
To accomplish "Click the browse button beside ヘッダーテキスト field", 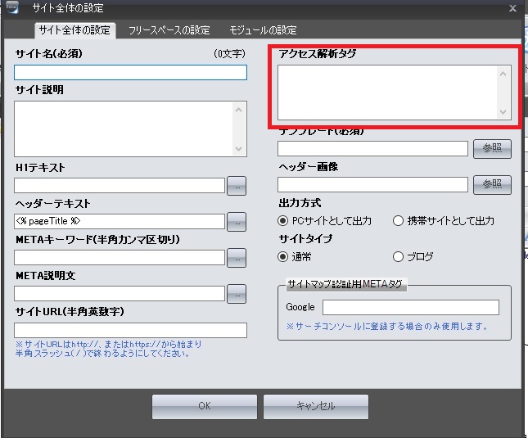I will [236, 221].
